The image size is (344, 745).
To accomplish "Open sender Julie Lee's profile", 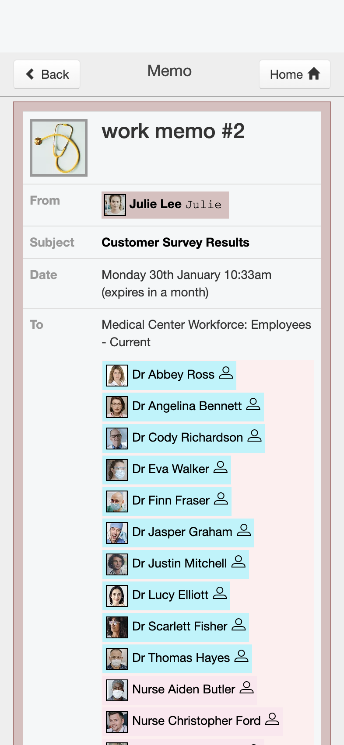I will (x=165, y=205).
